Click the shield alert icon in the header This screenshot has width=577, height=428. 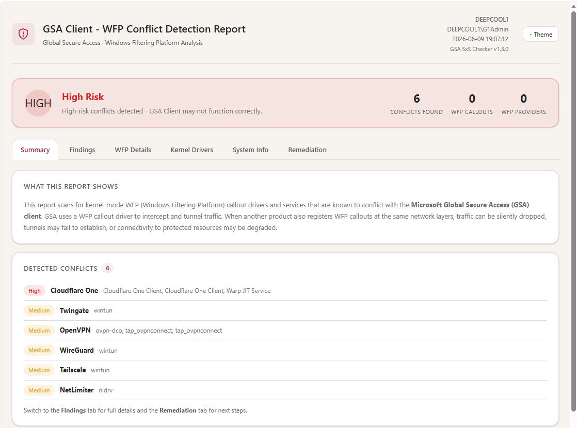[23, 34]
